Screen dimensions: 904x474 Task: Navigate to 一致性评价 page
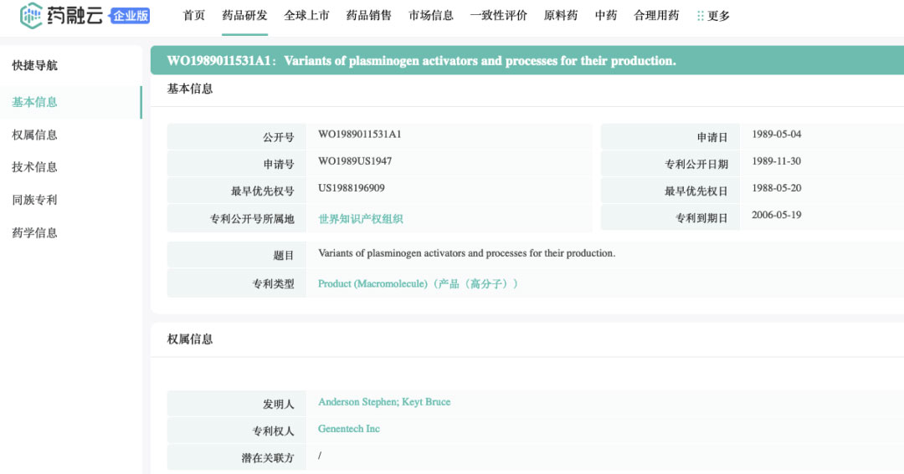pos(498,16)
